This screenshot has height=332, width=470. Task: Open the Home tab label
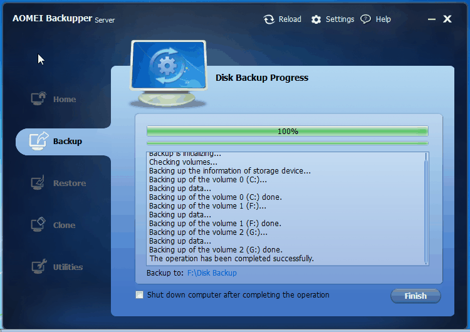pyautogui.click(x=65, y=99)
